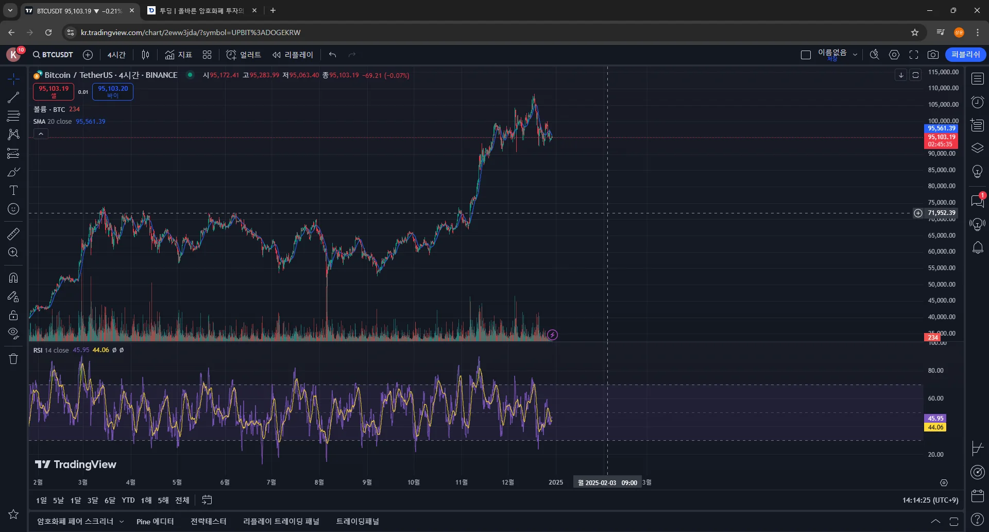Change the 4시간 chart interval
The width and height of the screenshot is (989, 532).
[116, 55]
